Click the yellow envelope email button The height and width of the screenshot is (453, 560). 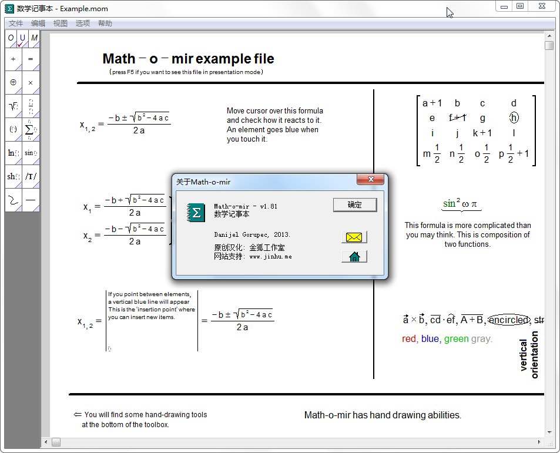(354, 237)
